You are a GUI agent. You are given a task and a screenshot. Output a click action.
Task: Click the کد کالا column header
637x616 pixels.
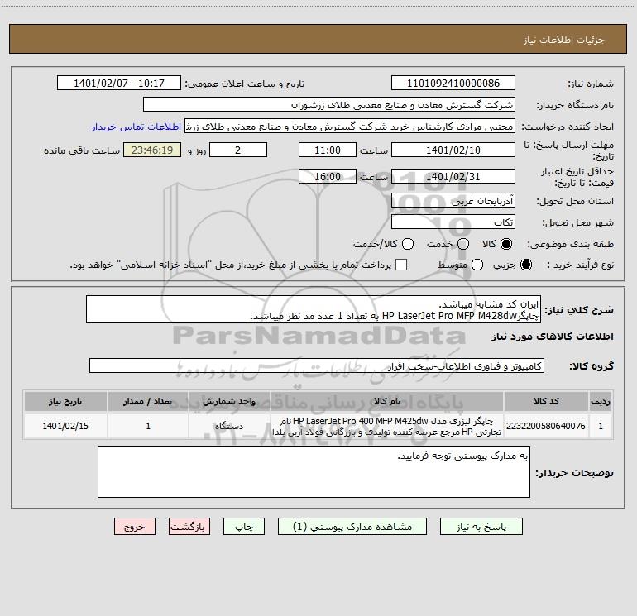point(546,402)
